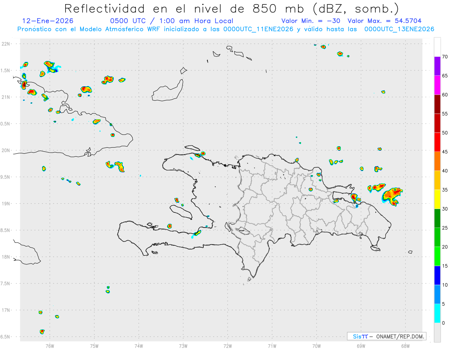The image size is (455, 351).
Task: Click the colorbar tick label '15'
Action: coord(445,266)
